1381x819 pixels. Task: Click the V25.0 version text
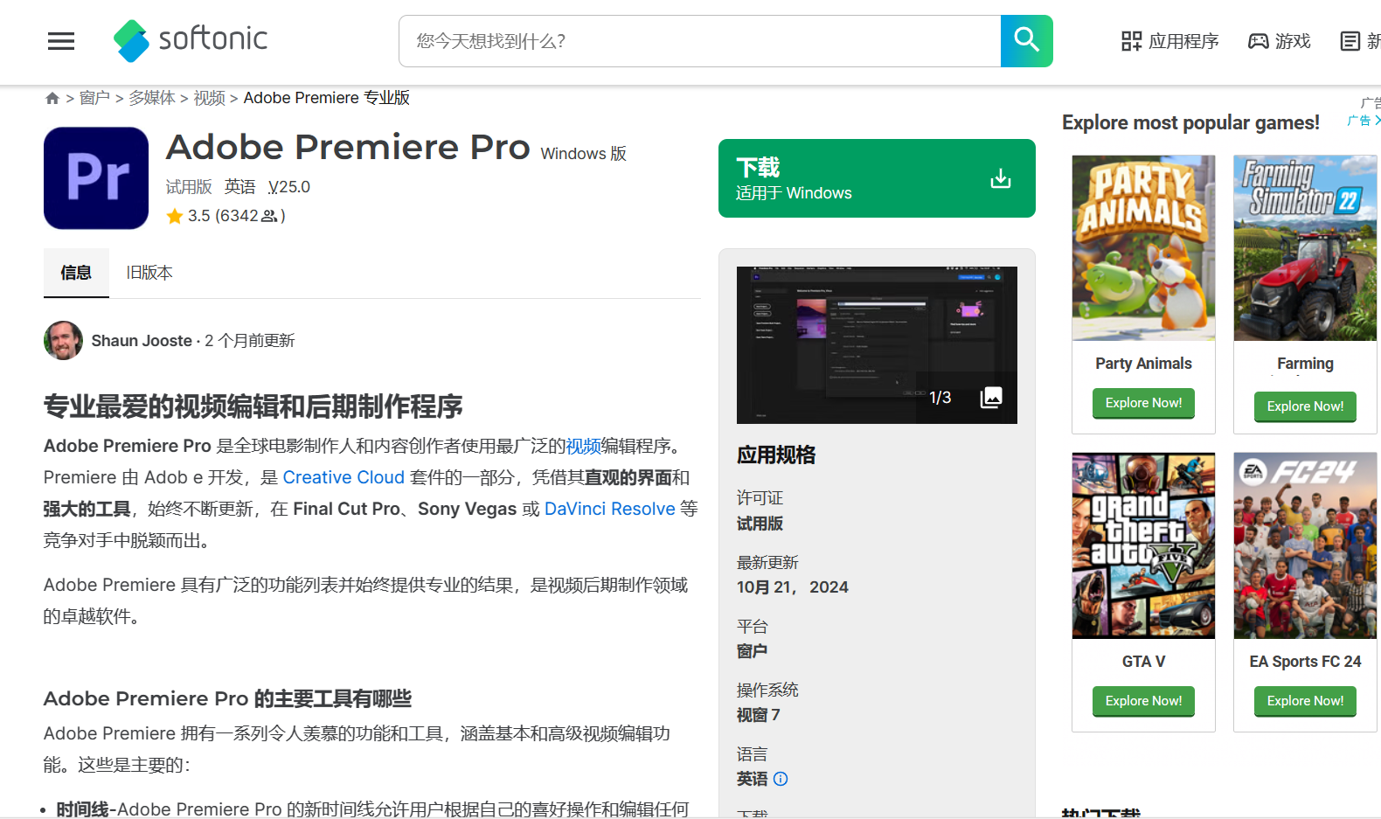click(289, 187)
